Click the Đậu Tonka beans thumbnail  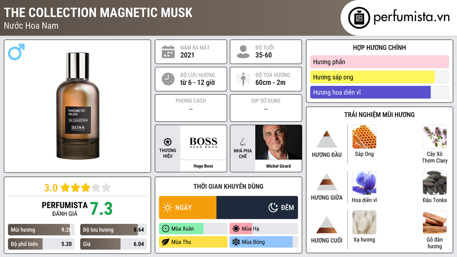(x=435, y=183)
